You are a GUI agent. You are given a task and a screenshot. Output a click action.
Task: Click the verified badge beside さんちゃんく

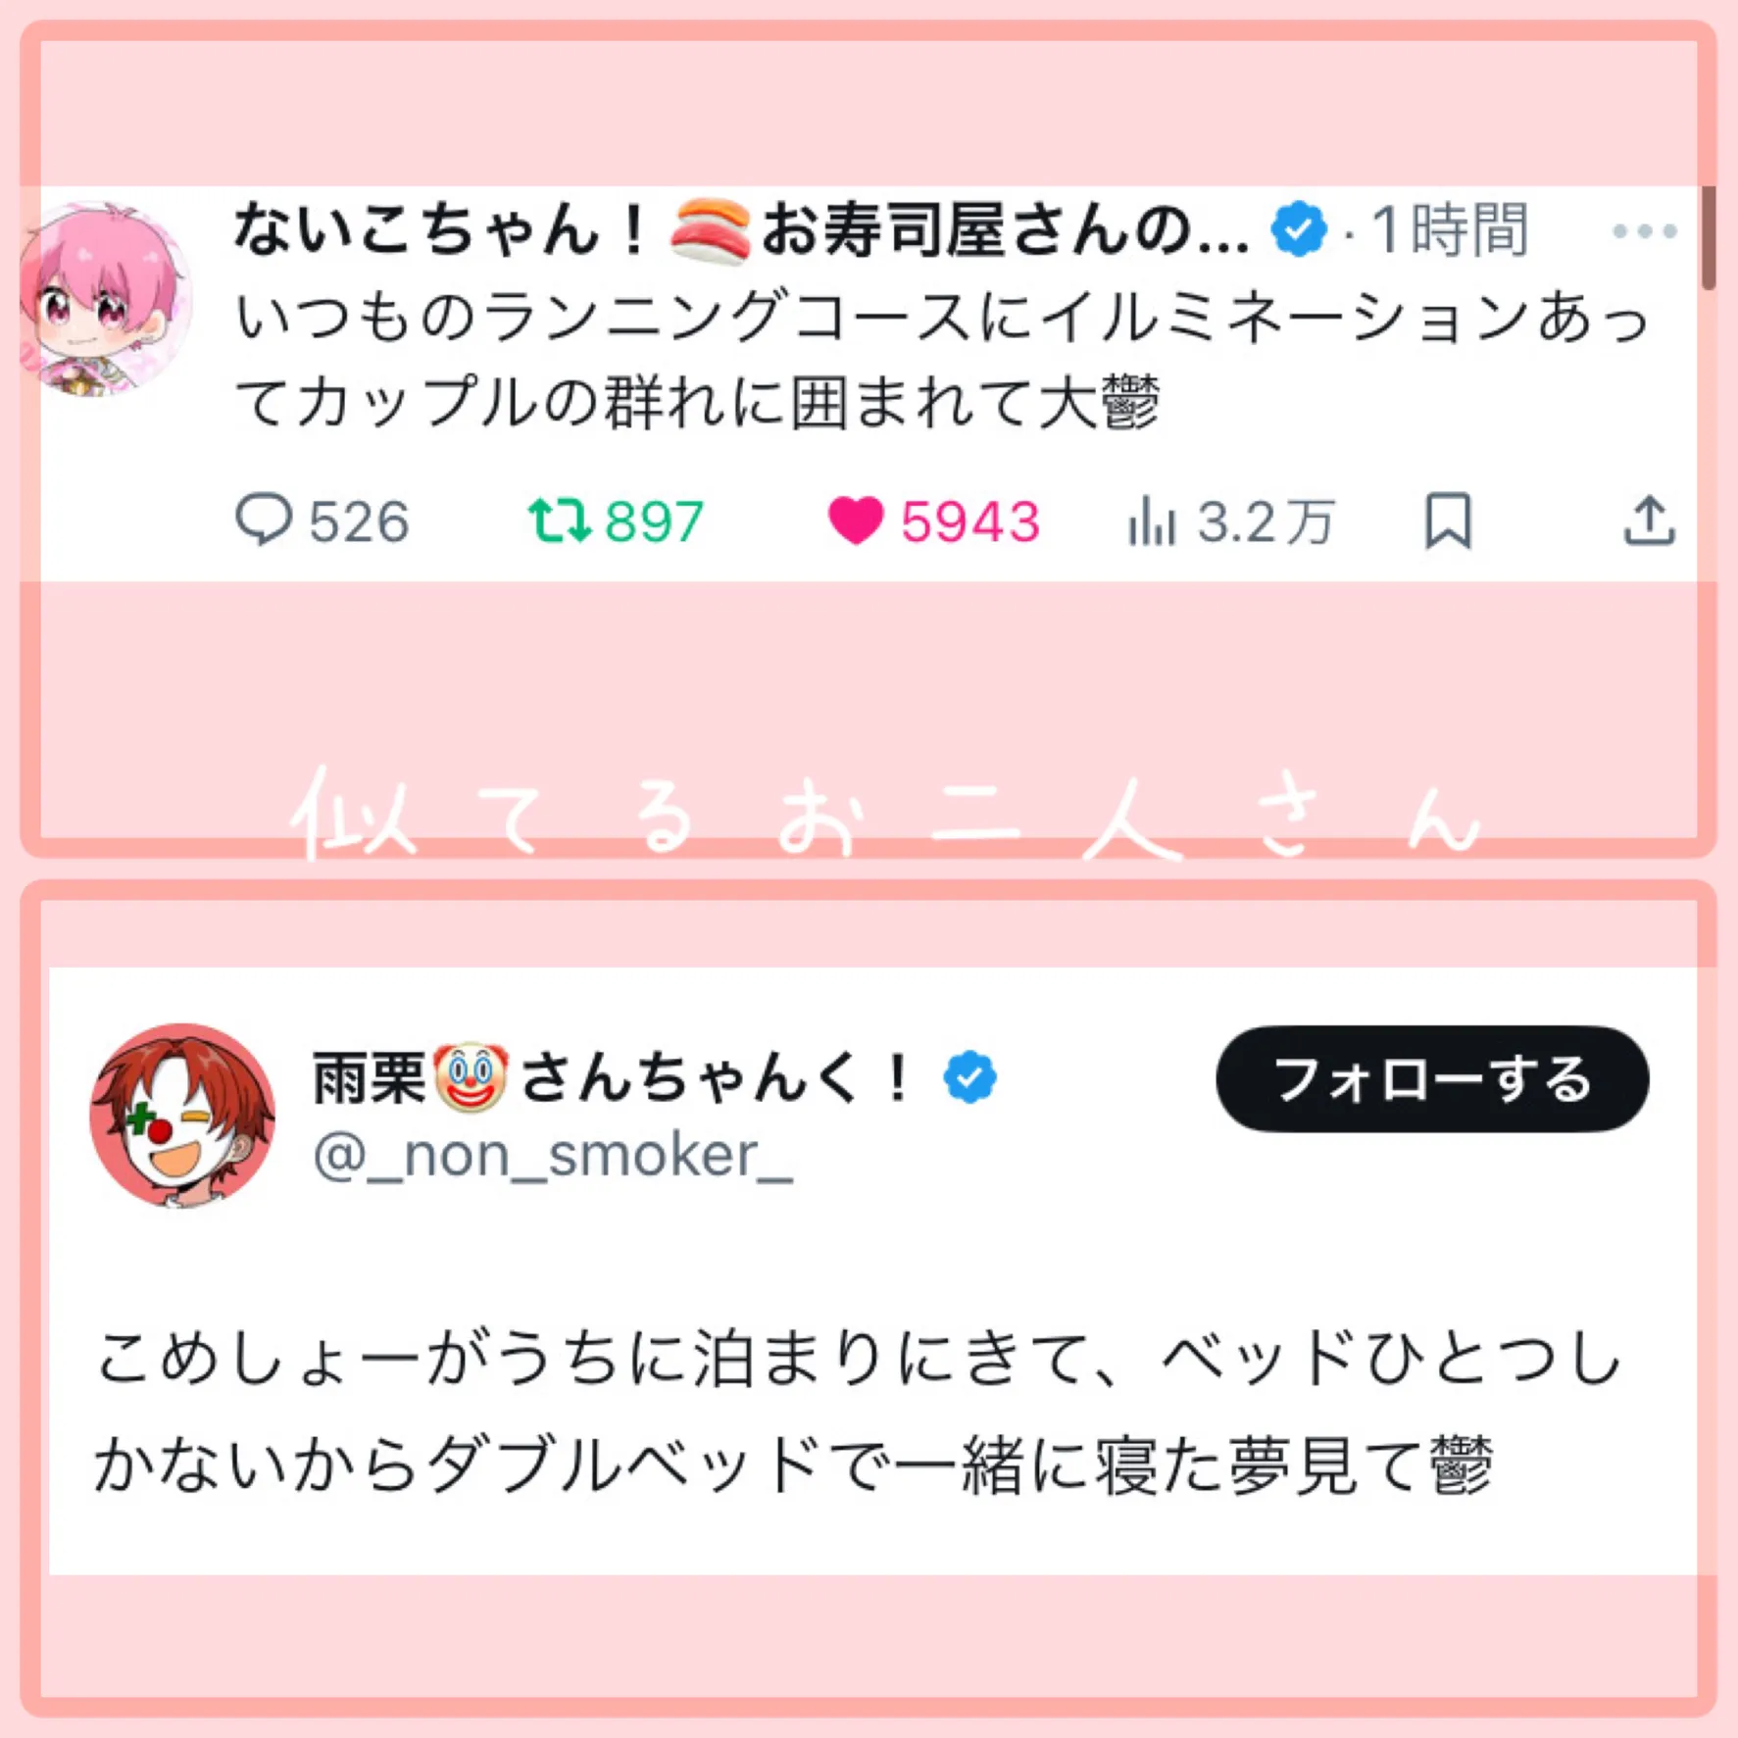pyautogui.click(x=969, y=1077)
